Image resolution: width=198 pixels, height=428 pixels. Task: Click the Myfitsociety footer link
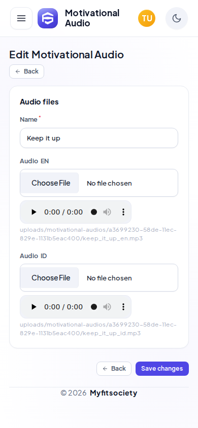(x=113, y=393)
